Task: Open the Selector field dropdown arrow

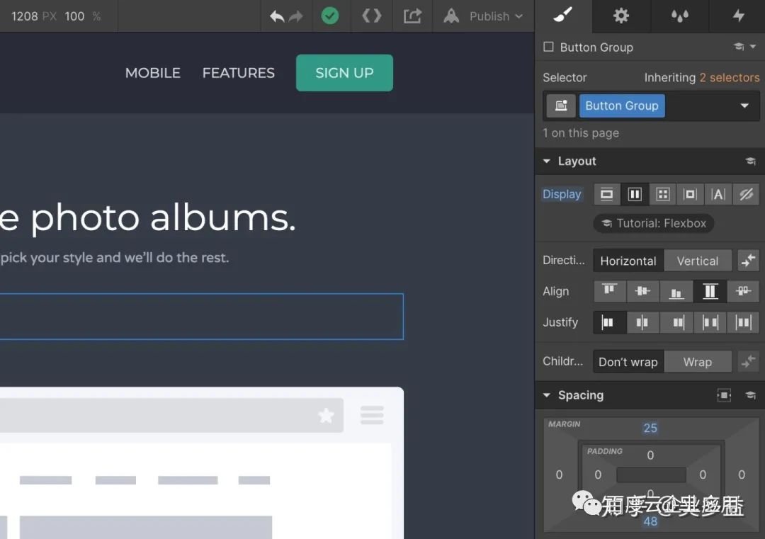Action: pyautogui.click(x=744, y=106)
